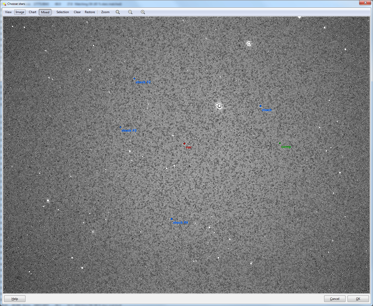Select the check #2 star marker
Viewport: 373px width, 306px height.
click(134, 78)
